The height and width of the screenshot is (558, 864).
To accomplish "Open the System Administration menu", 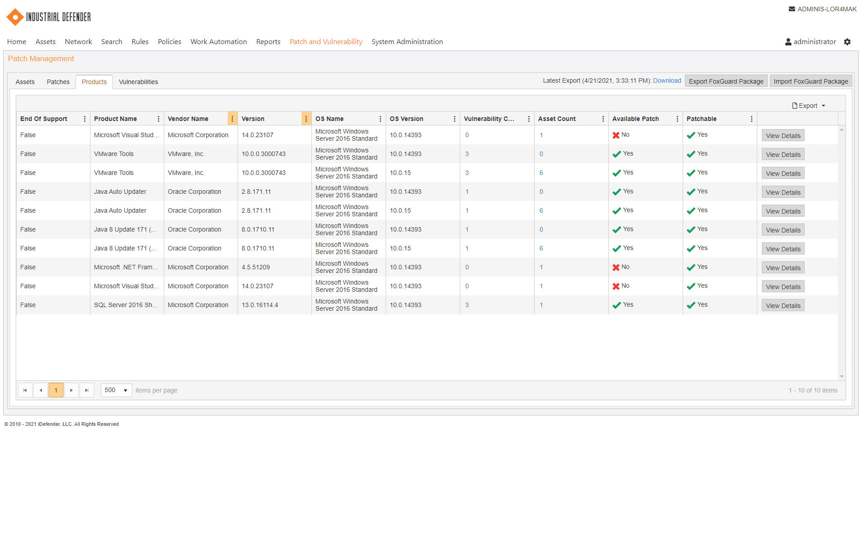I will [407, 41].
